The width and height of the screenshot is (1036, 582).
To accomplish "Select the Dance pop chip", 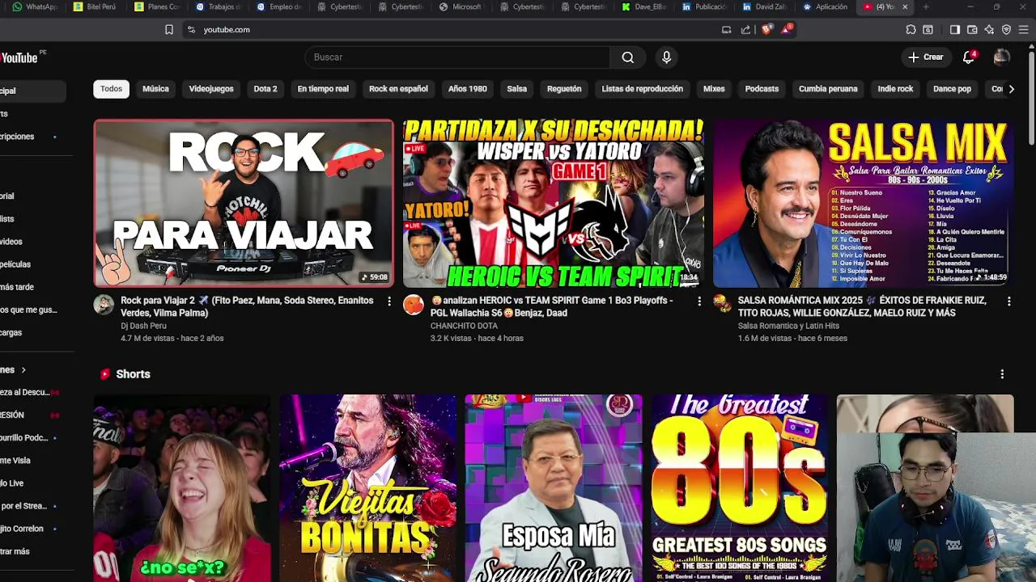I will tap(952, 89).
